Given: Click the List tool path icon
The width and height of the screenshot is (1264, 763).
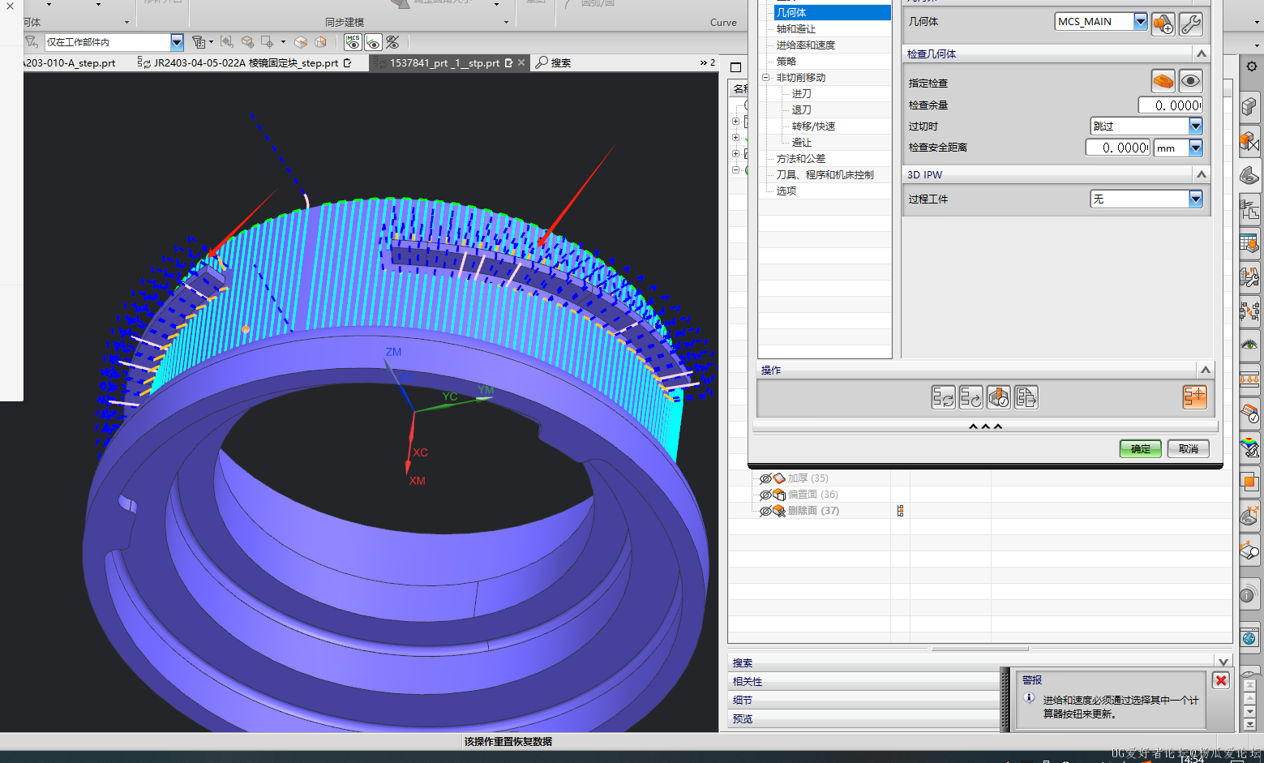Looking at the screenshot, I should 1026,397.
